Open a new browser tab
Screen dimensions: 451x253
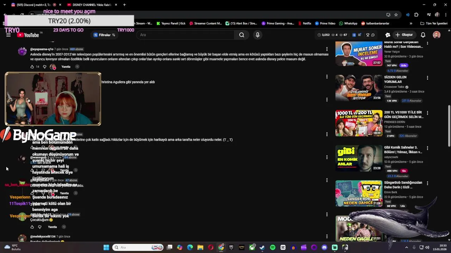124,5
